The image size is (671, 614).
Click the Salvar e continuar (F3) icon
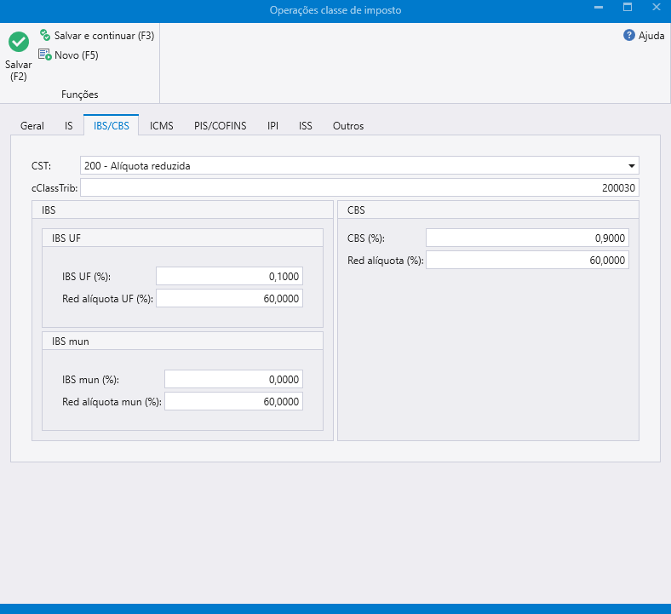pos(45,36)
